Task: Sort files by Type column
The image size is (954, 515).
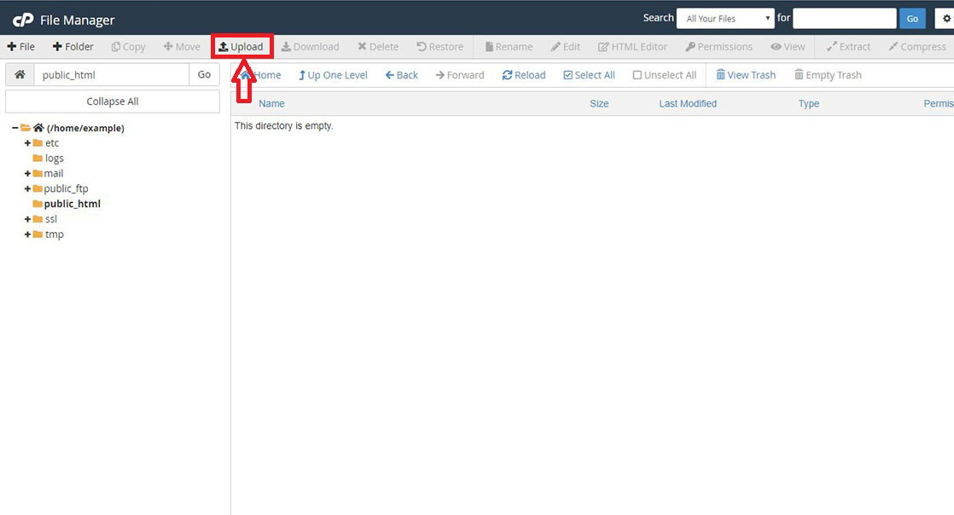Action: (x=809, y=103)
